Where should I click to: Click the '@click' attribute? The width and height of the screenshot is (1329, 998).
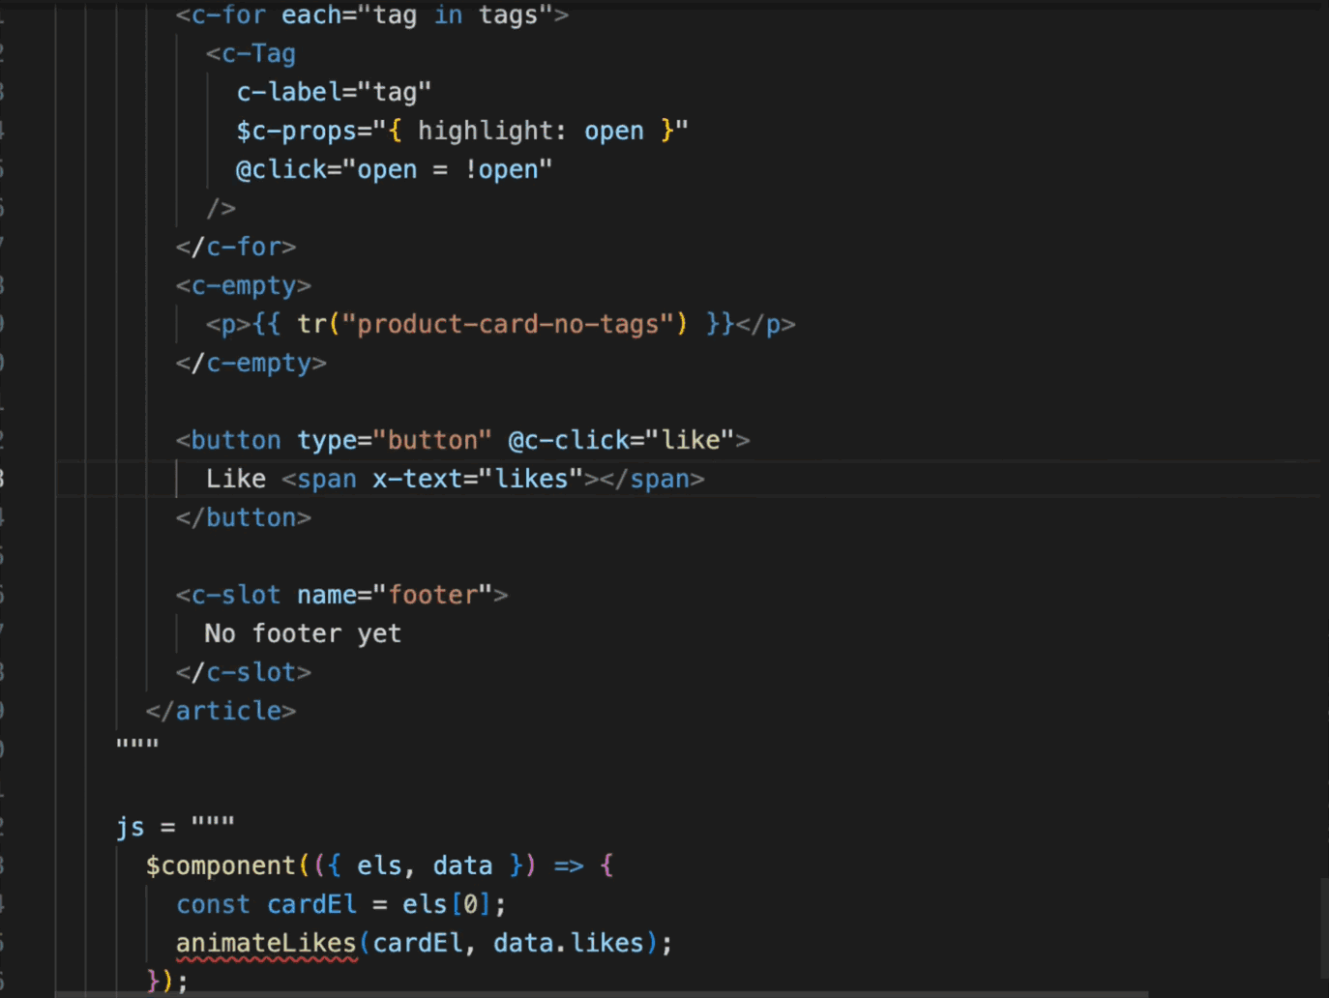pos(281,170)
